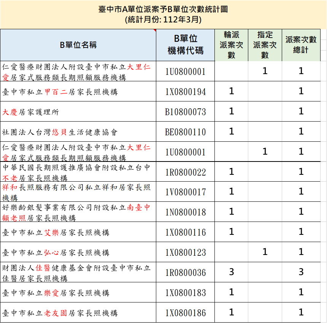Screen dimensions: 327x323
Task: Click the subtitle '(統計月份: 112年3月)'
Action: point(163,20)
